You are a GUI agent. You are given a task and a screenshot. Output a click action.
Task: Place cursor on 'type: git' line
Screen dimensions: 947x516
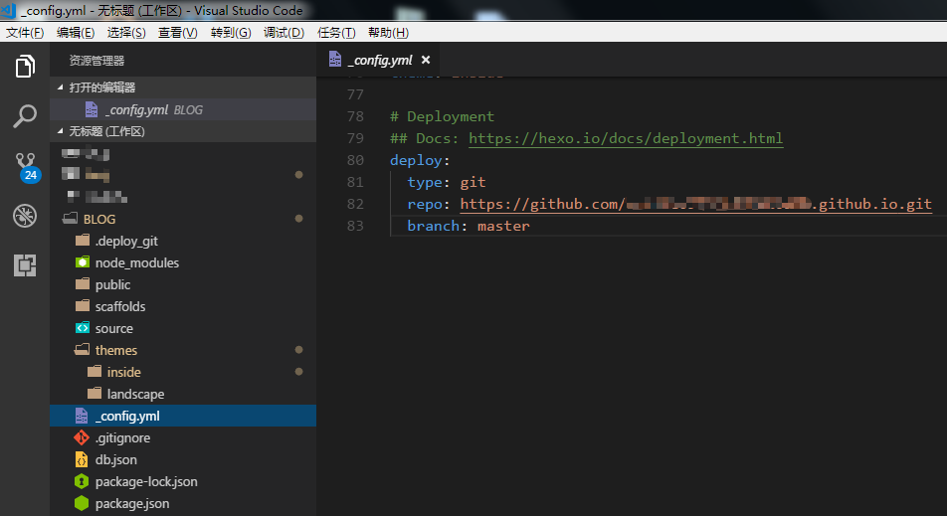pos(447,182)
